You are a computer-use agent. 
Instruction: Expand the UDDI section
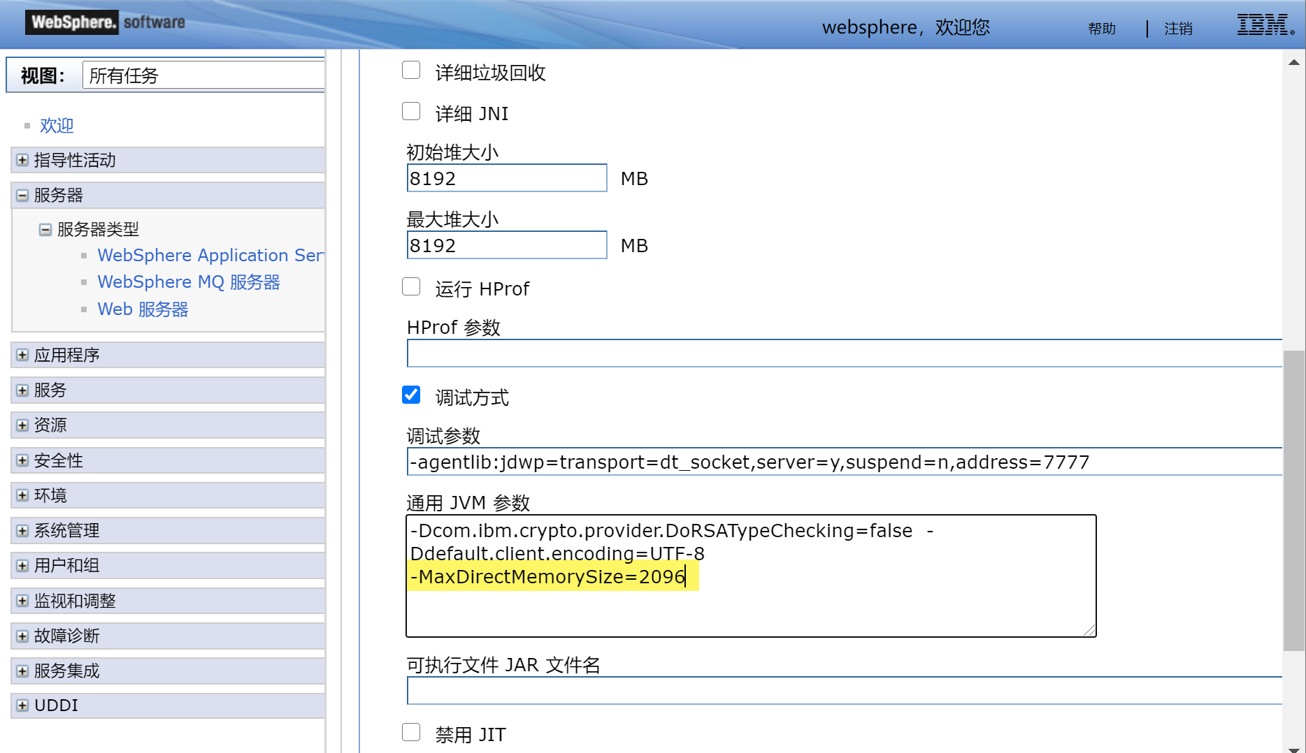(x=20, y=706)
